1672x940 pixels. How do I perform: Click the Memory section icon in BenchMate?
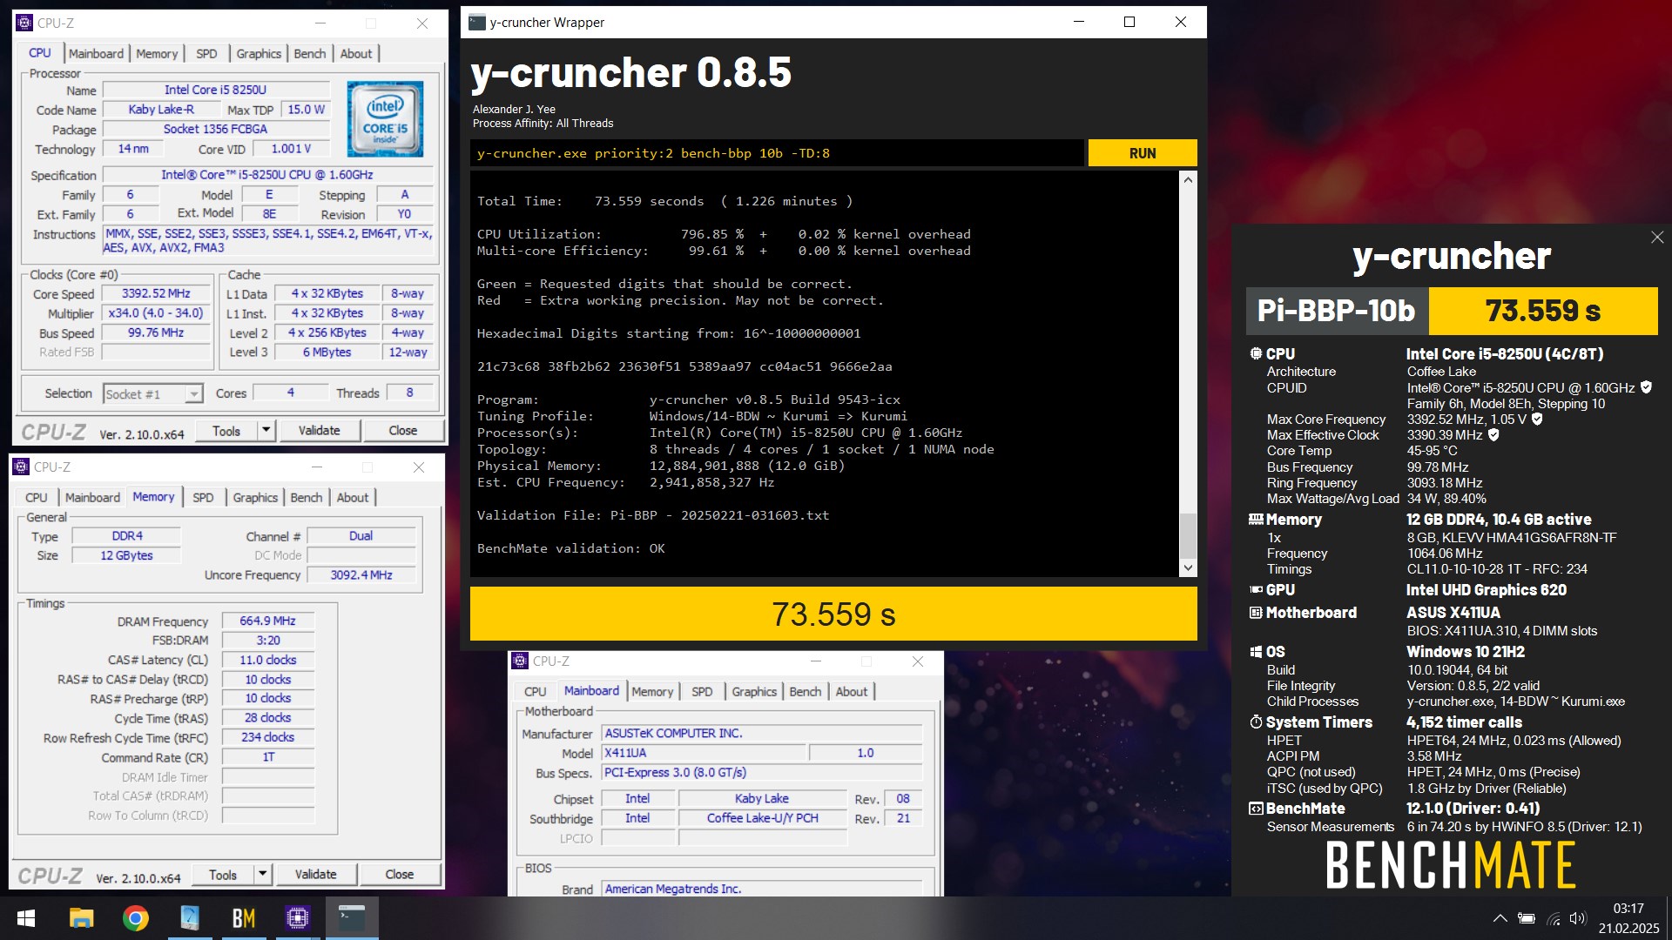(x=1256, y=520)
